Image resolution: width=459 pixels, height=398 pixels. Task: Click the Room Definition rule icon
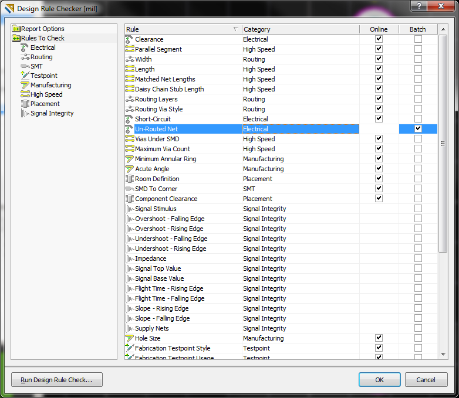(129, 179)
